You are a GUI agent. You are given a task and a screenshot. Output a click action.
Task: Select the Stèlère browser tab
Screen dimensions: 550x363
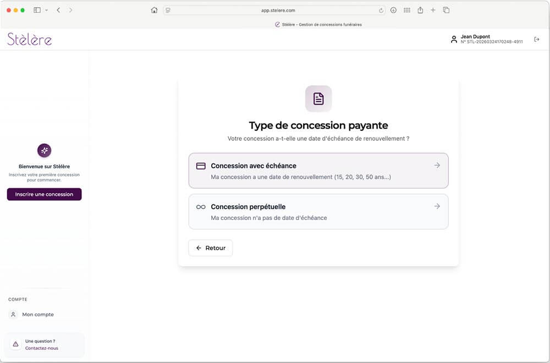[x=318, y=25]
